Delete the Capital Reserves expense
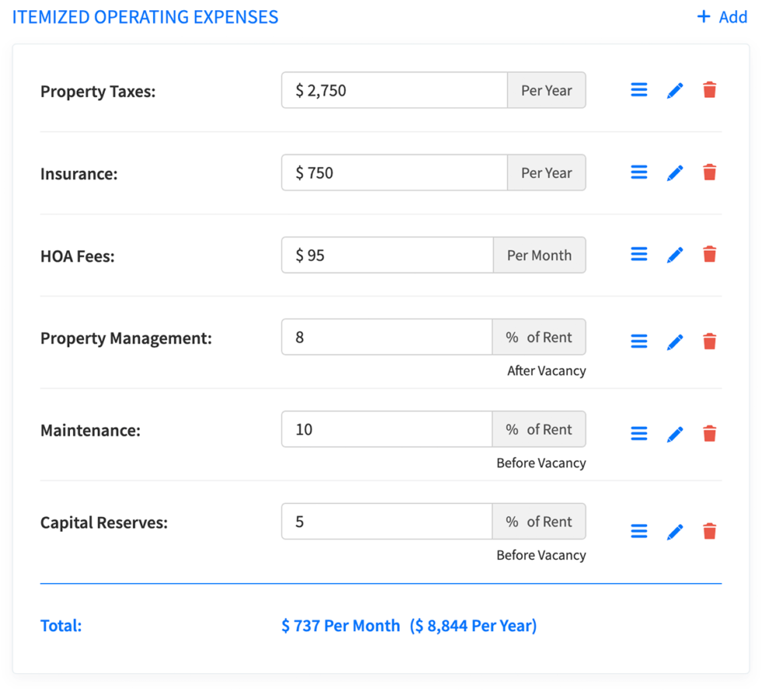762x691 pixels. [x=709, y=530]
